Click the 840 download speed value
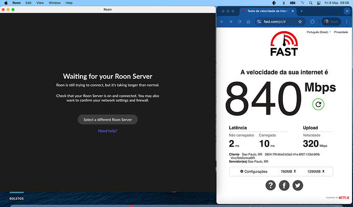Image resolution: width=353 pixels, height=207 pixels. tap(263, 98)
